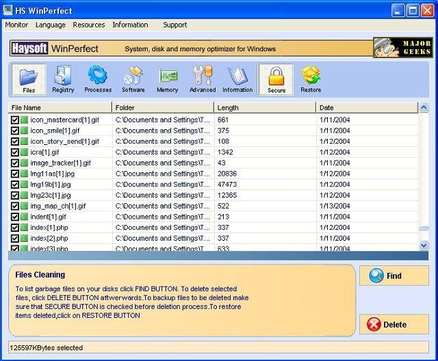Open the Monitor menu
This screenshot has height=361, width=438.
[16, 25]
